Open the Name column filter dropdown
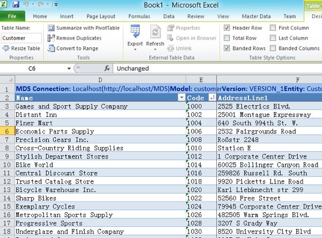Image resolution: width=322 pixels, height=238 pixels. coord(181,98)
